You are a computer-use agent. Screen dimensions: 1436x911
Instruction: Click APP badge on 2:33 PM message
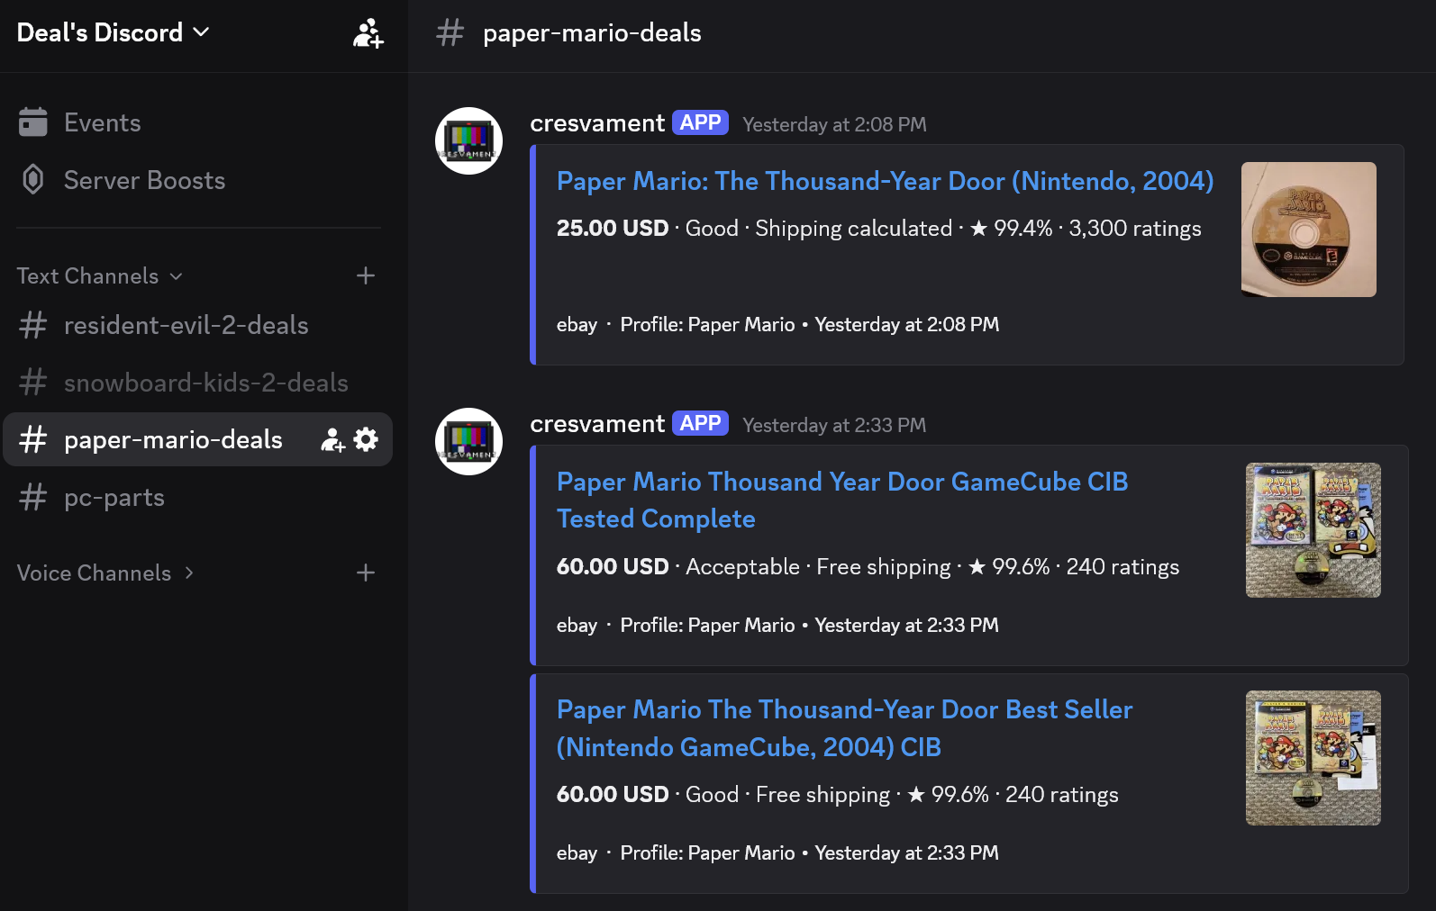click(x=700, y=423)
